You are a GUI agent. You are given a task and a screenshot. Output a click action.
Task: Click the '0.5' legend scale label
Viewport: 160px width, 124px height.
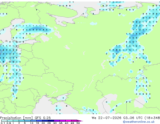click(x=9, y=123)
